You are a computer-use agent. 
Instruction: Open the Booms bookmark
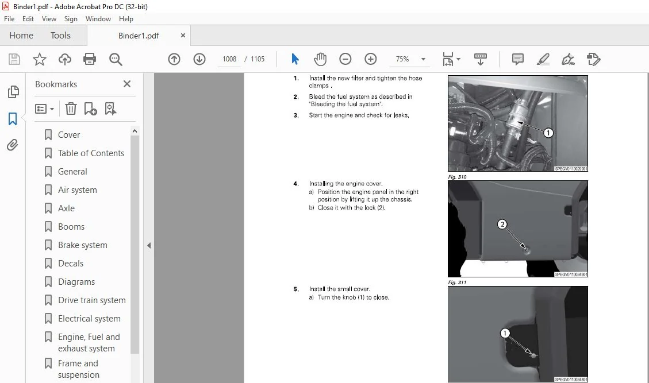[x=71, y=227]
